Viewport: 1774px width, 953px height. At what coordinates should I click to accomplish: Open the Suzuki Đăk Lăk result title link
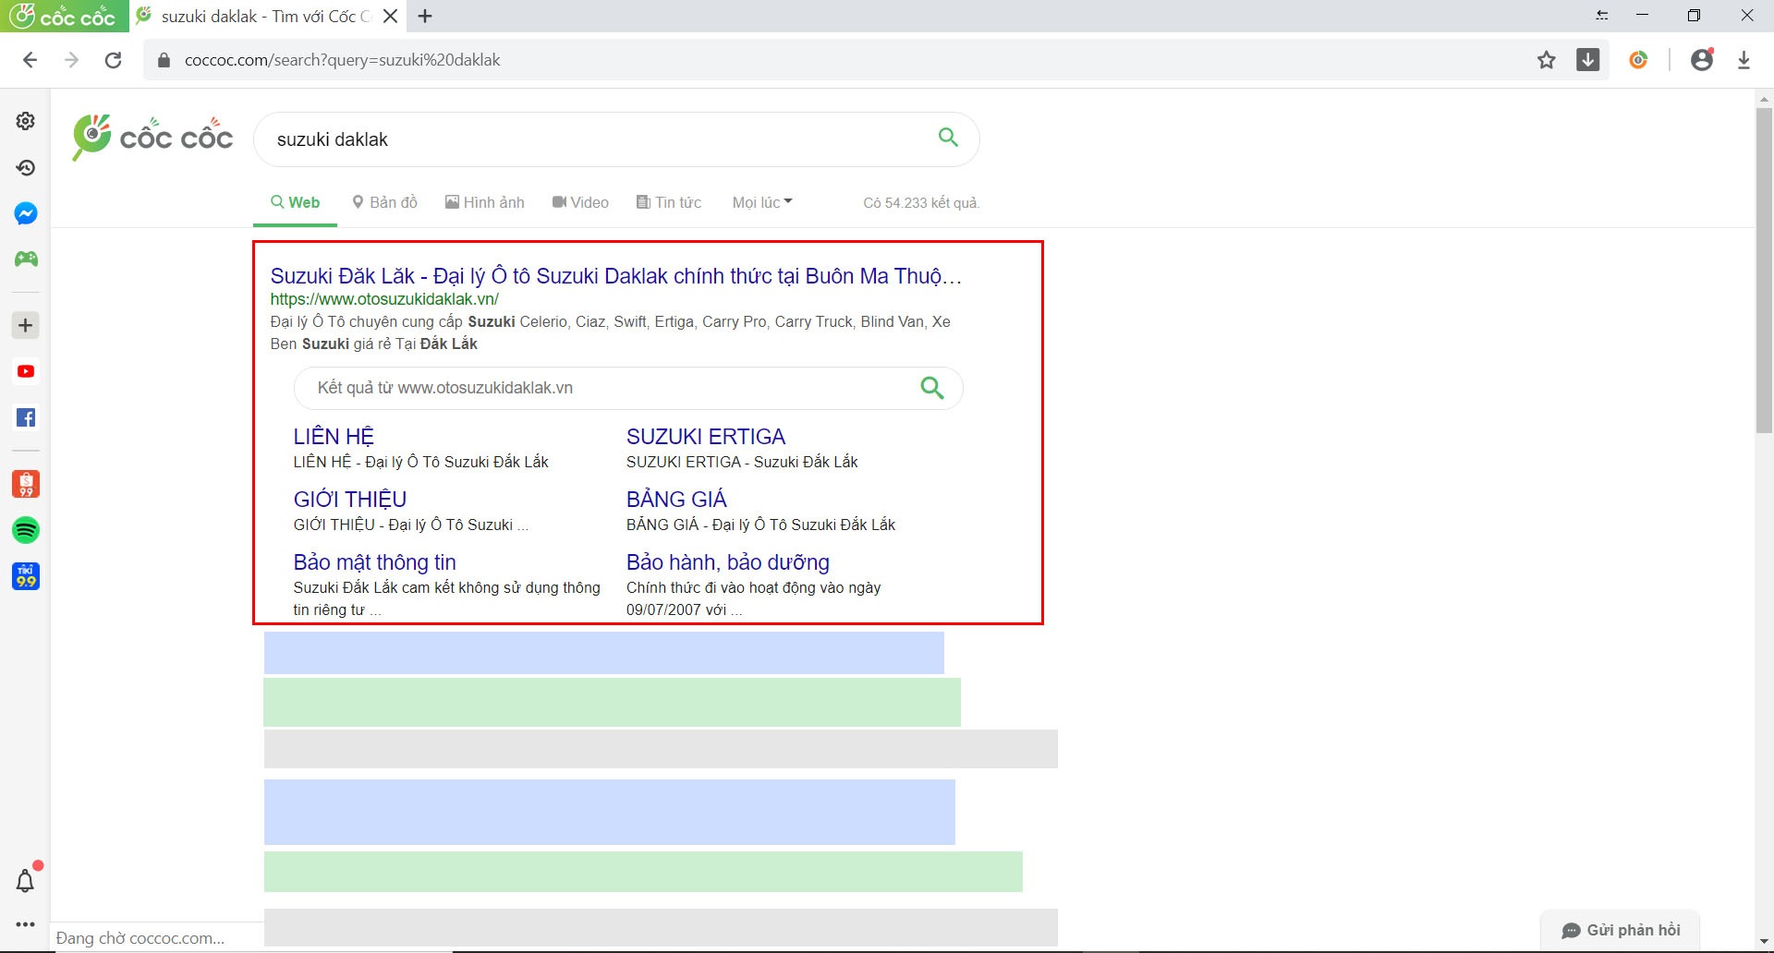(x=616, y=275)
